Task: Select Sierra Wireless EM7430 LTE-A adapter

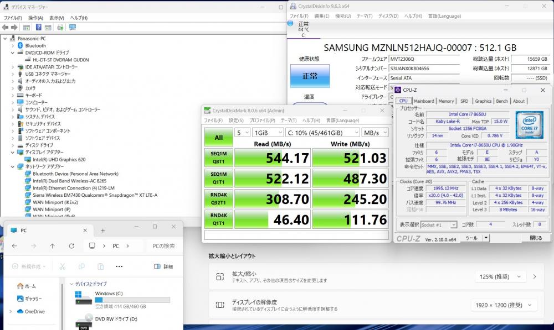Action: (95, 195)
